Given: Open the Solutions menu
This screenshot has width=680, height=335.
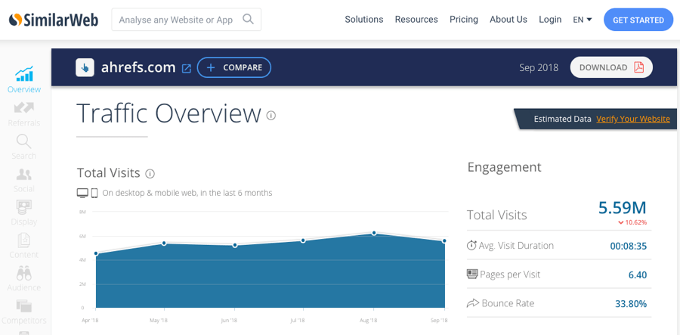Looking at the screenshot, I should click(363, 20).
